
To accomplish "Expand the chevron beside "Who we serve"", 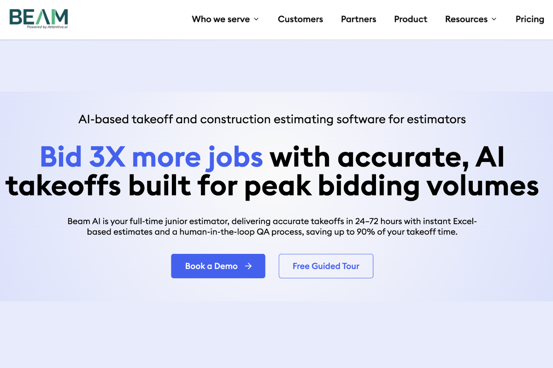I will [256, 19].
